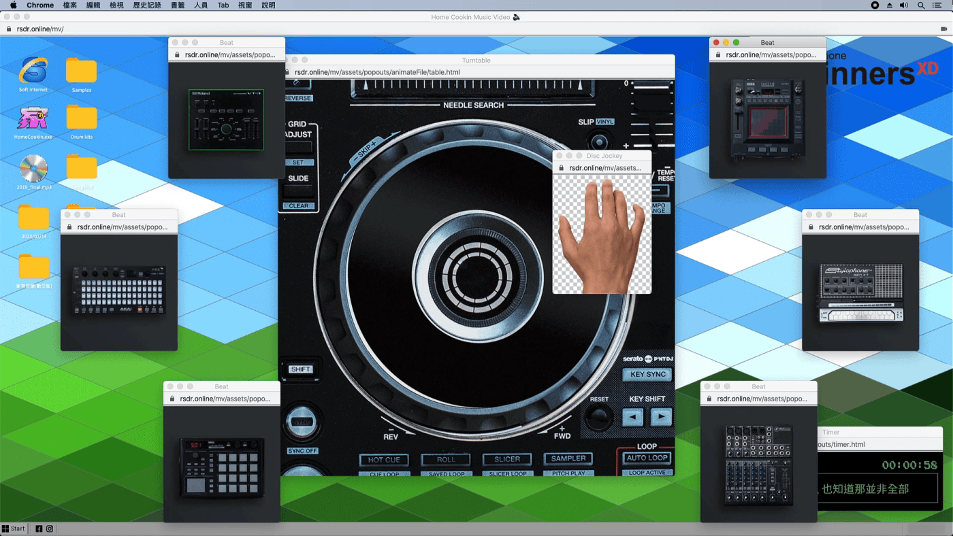Open the notification center list icon
Image resolution: width=953 pixels, height=536 pixels.
[937, 5]
